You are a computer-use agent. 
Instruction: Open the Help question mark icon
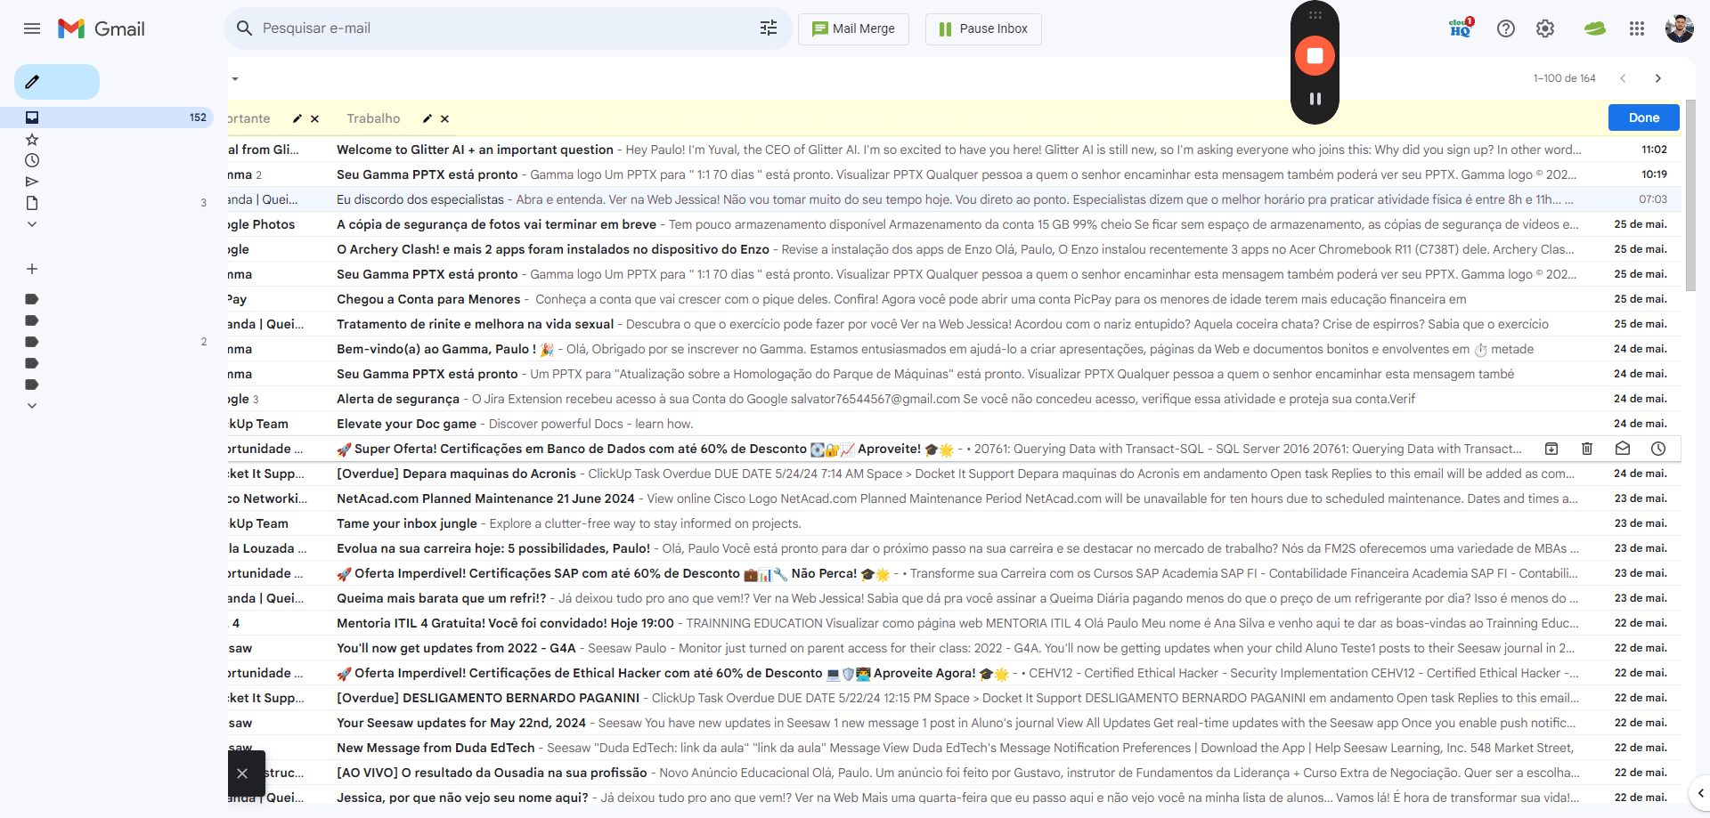[x=1506, y=28]
